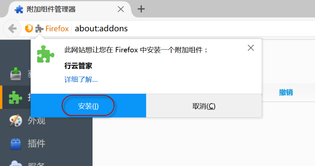Viewport: 315px width, 166px height.
Task: Open the 外观 paint palette icon
Action: pos(15,120)
